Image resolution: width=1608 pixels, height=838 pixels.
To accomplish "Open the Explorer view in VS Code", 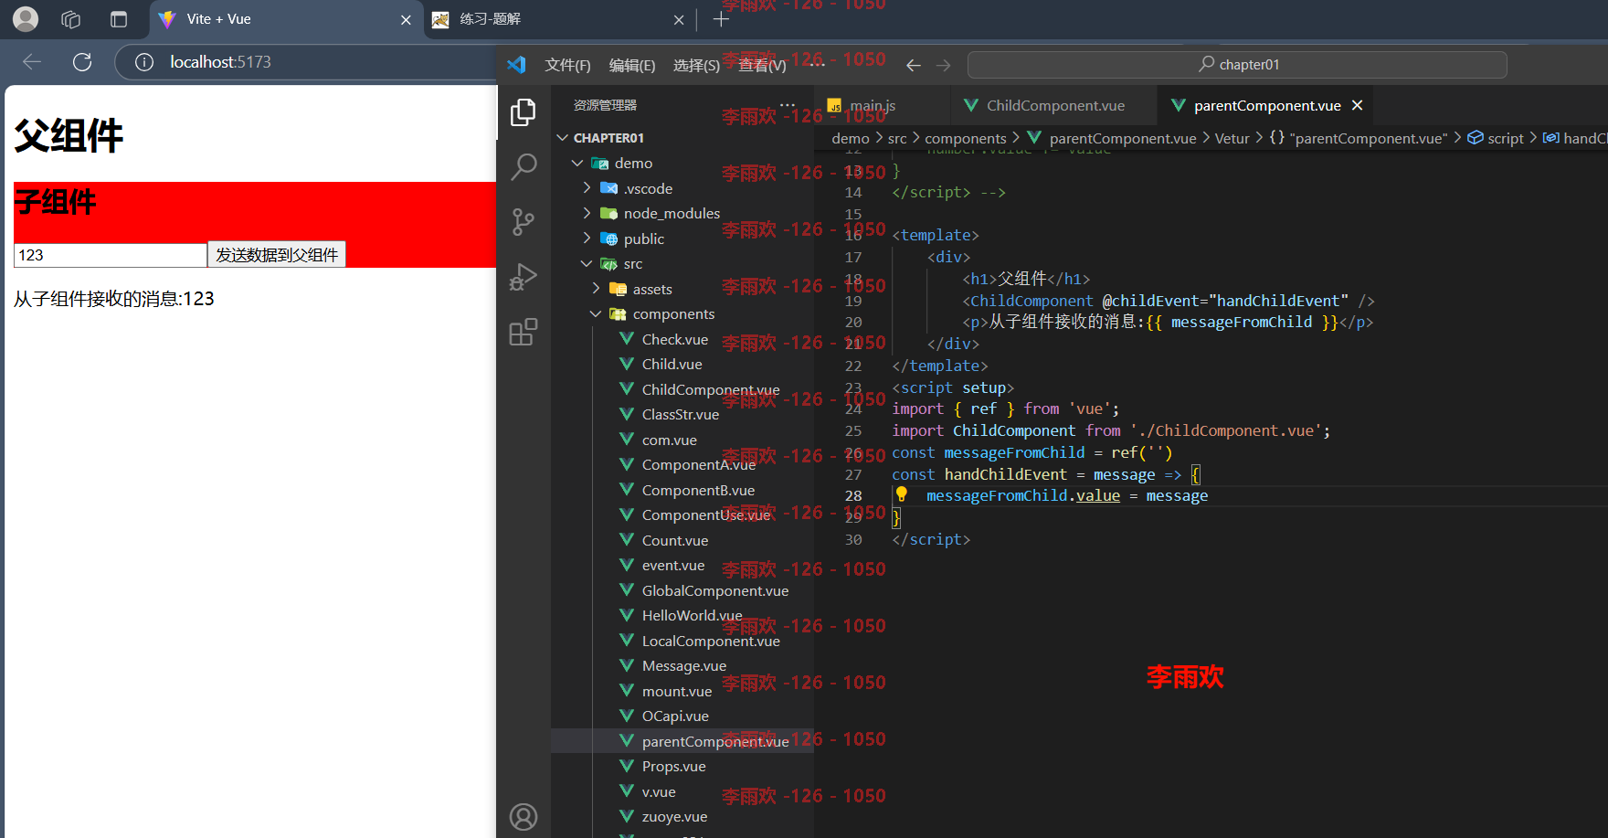I will point(524,112).
